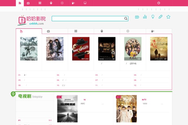Screen dimensions: 188x125
Task: Open list entry numbered 10.
Action: pos(74,85)
